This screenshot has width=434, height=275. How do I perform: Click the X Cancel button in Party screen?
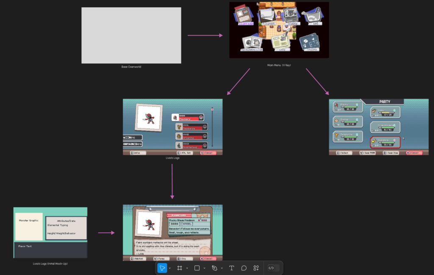(414, 153)
